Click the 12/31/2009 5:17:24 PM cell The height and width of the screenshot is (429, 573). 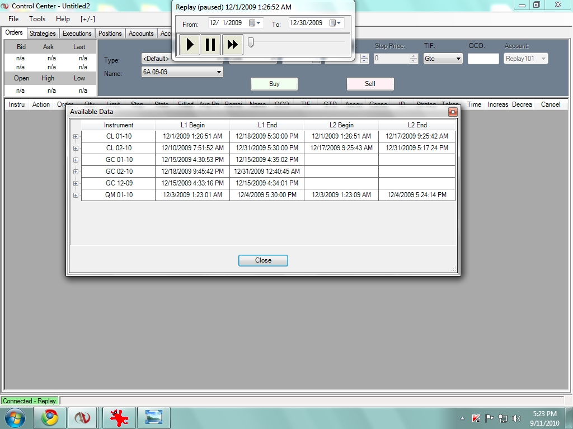(417, 148)
